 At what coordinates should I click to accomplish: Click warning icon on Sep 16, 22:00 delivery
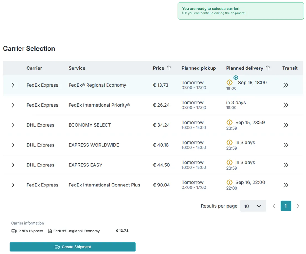[x=229, y=183]
